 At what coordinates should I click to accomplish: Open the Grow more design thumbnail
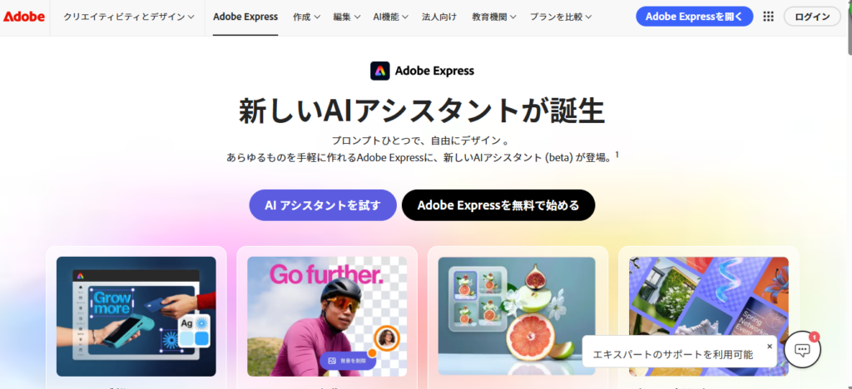(136, 317)
